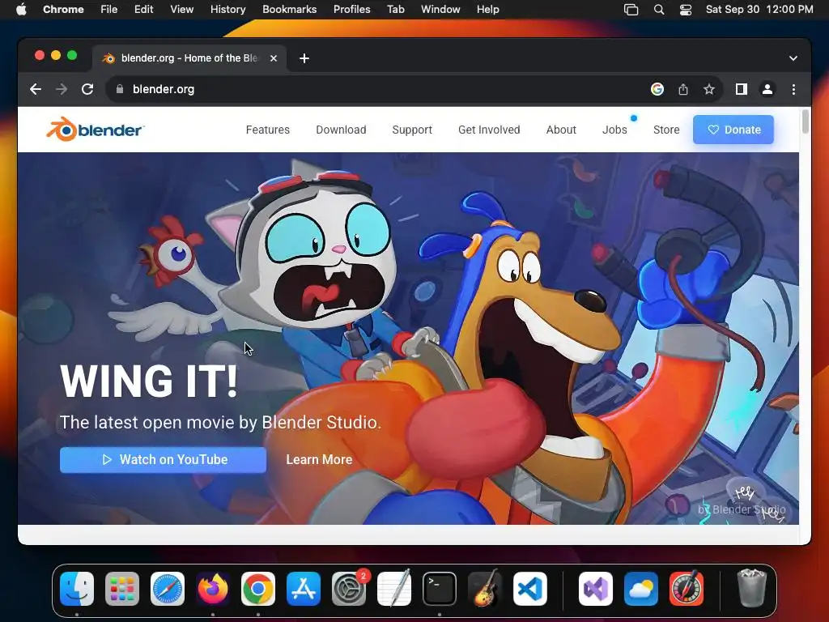This screenshot has height=622, width=829.
Task: Click Watch on YouTube button
Action: [x=163, y=460]
